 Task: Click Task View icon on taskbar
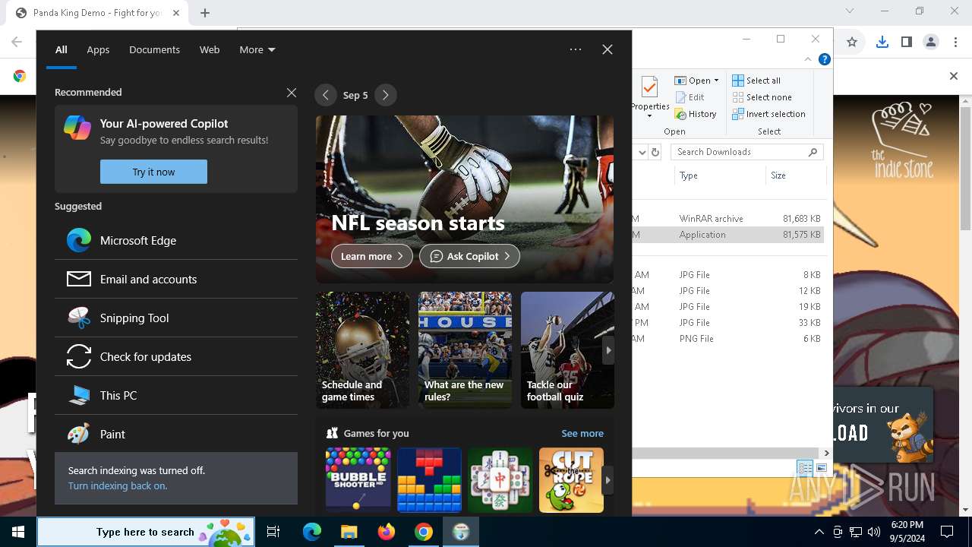(x=273, y=532)
